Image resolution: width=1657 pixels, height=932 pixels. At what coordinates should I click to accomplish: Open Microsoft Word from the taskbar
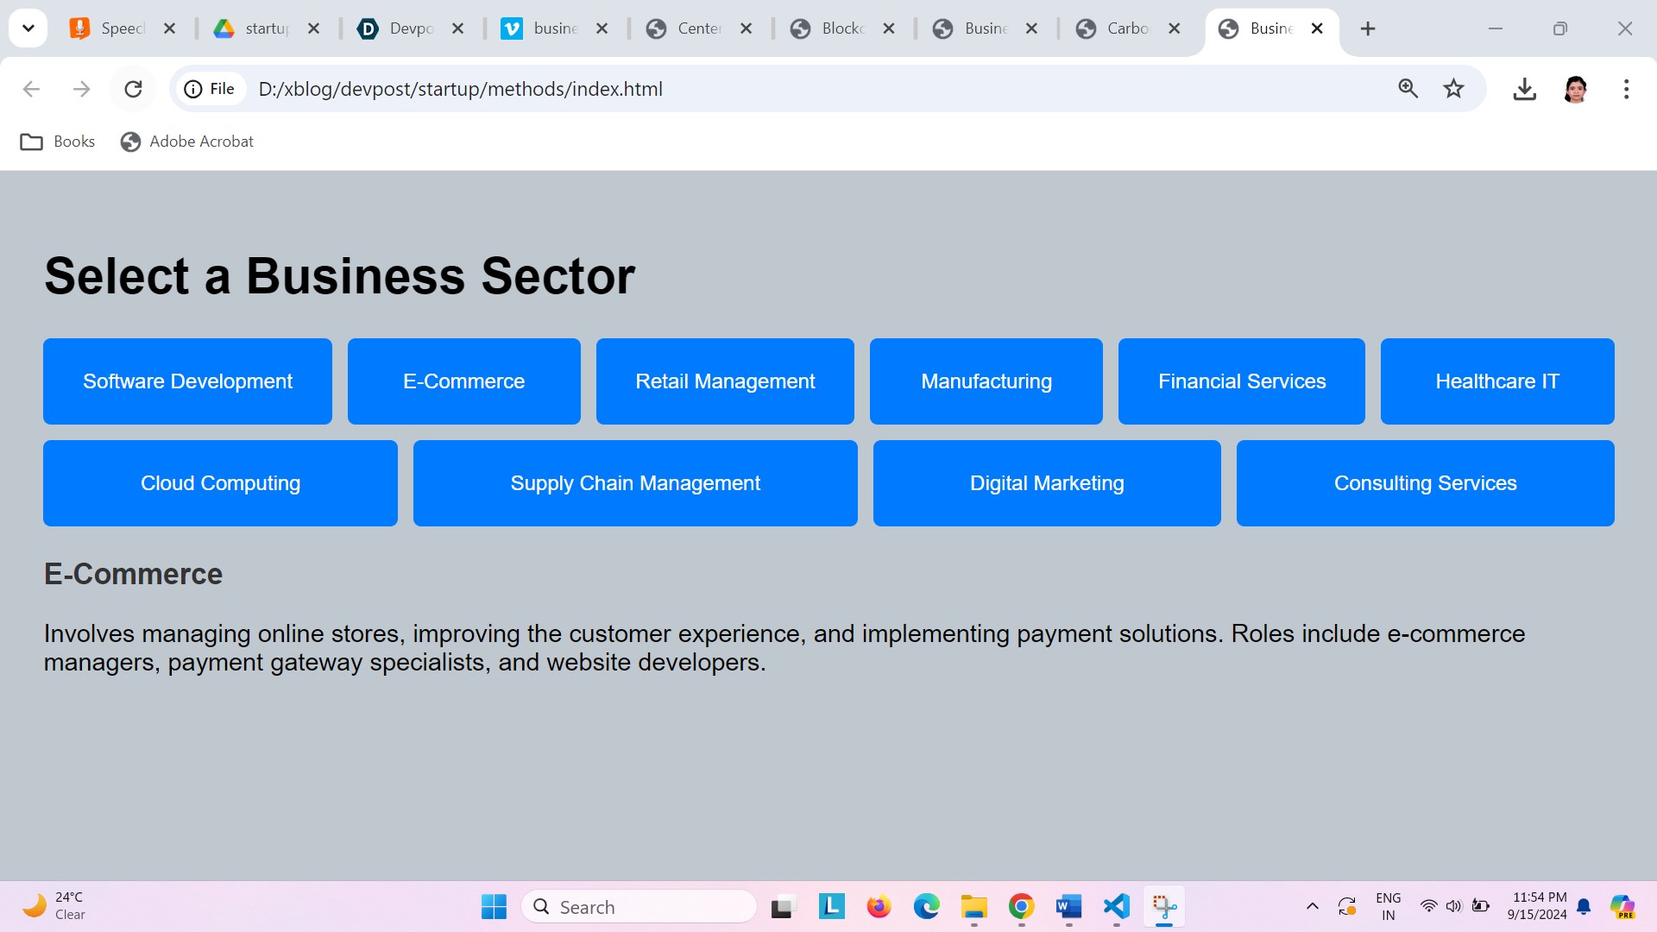(x=1068, y=906)
